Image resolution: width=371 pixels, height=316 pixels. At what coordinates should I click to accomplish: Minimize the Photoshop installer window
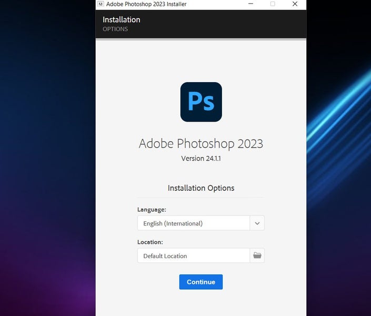click(x=251, y=4)
